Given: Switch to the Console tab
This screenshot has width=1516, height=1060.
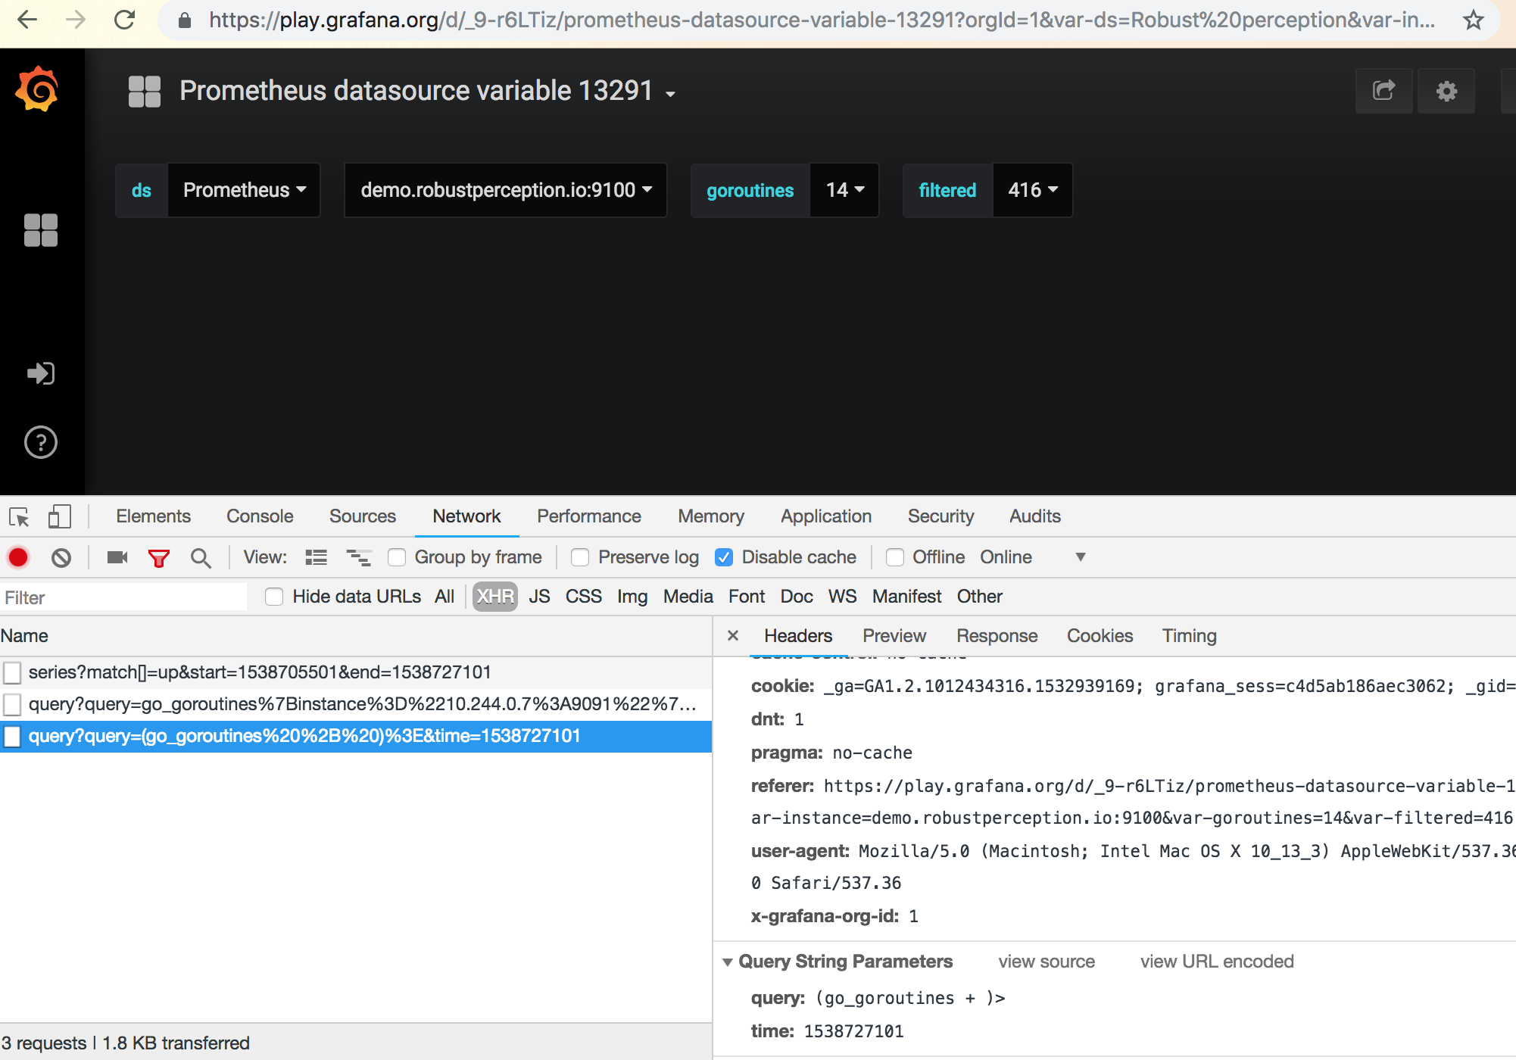Looking at the screenshot, I should click(x=259, y=516).
